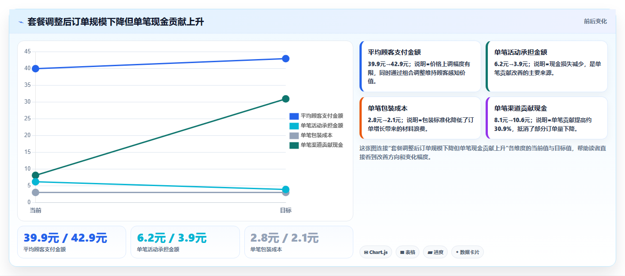Click the text 8.1元→10.6元 in channel card

pos(513,120)
